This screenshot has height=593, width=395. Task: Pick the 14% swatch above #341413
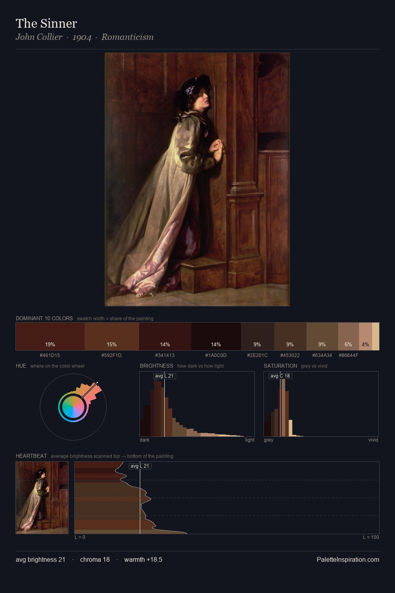point(165,336)
